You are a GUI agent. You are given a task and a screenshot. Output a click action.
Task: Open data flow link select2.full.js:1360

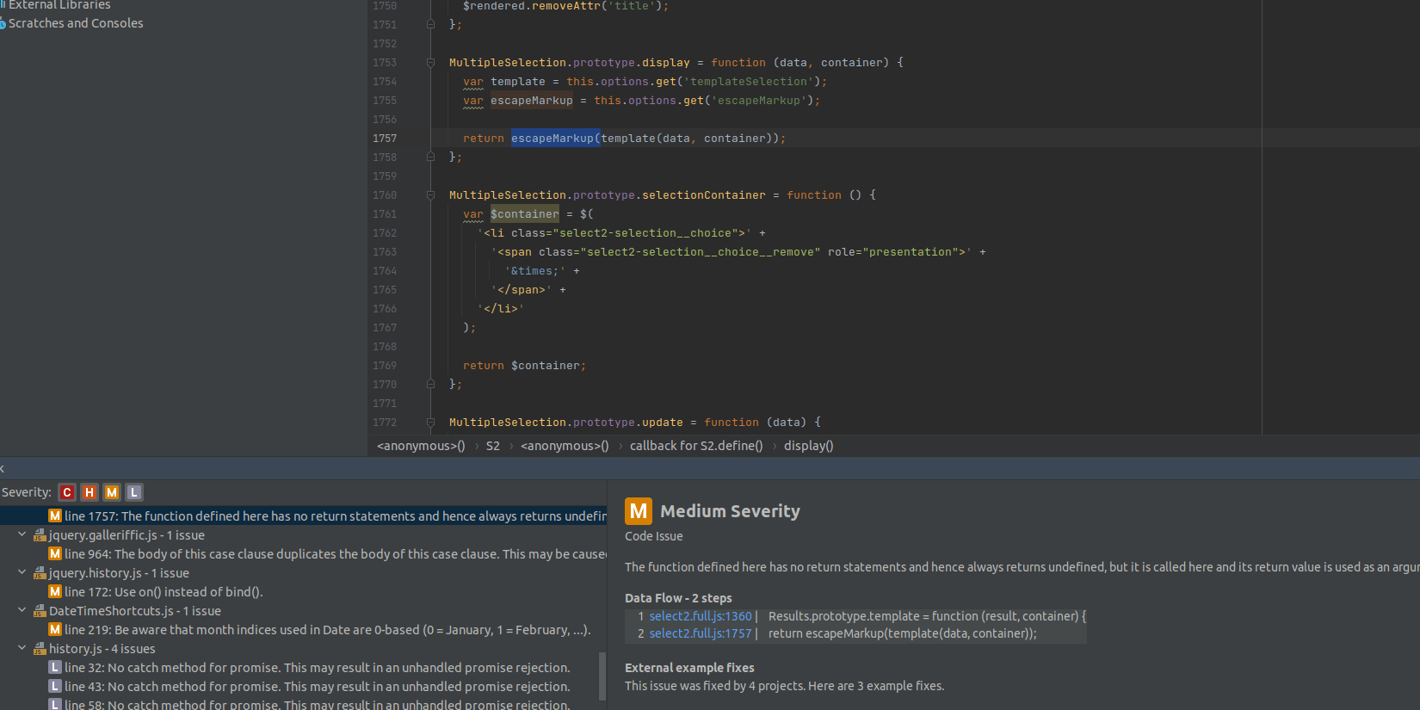tap(700, 616)
